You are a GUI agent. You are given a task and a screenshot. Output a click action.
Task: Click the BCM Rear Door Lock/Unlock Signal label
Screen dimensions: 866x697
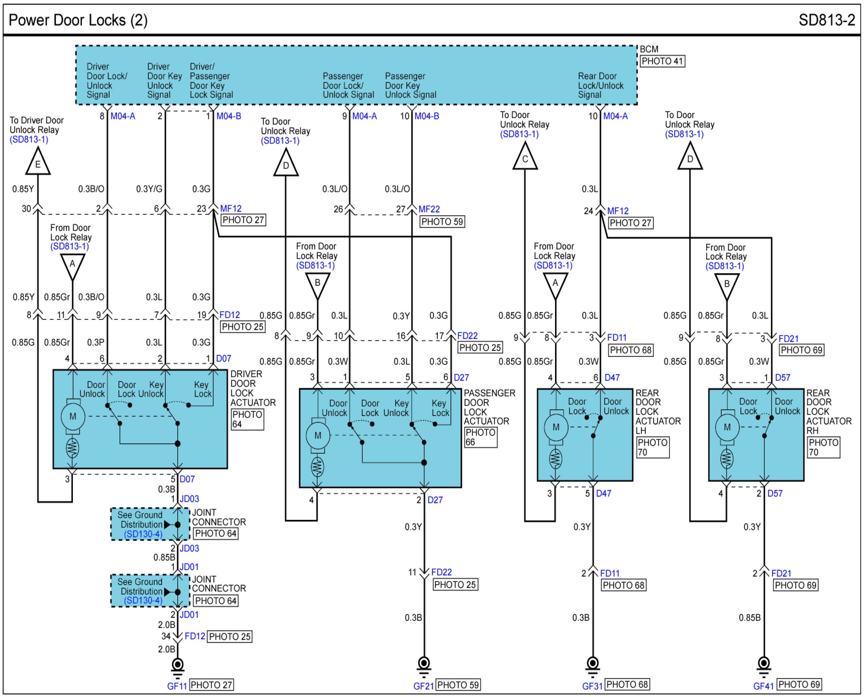600,85
